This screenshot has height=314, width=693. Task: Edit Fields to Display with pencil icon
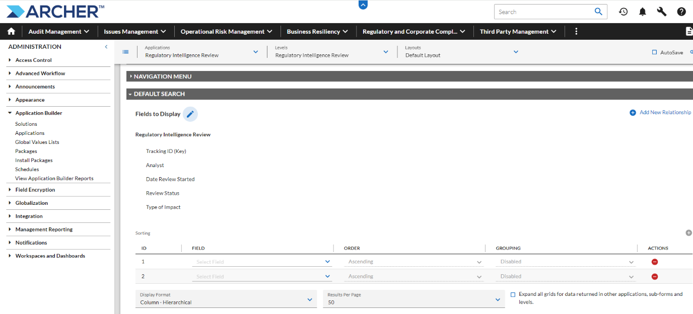(x=190, y=114)
